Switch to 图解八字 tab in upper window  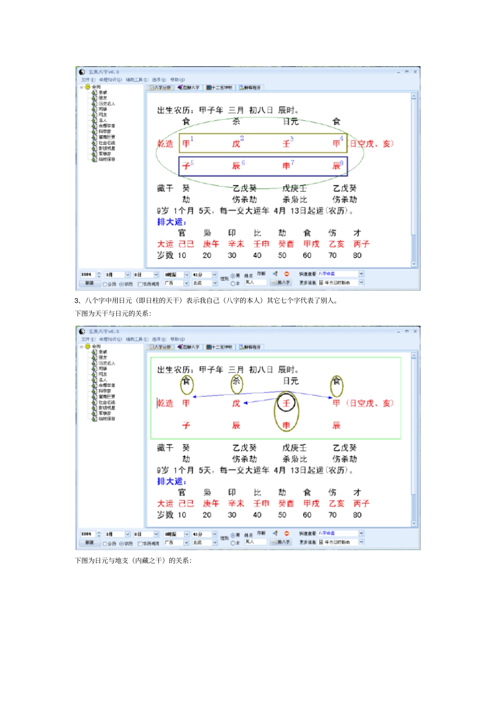point(189,88)
